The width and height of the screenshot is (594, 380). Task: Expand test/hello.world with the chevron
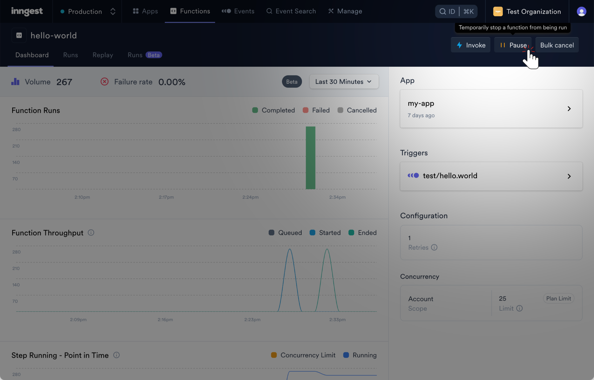(x=569, y=176)
